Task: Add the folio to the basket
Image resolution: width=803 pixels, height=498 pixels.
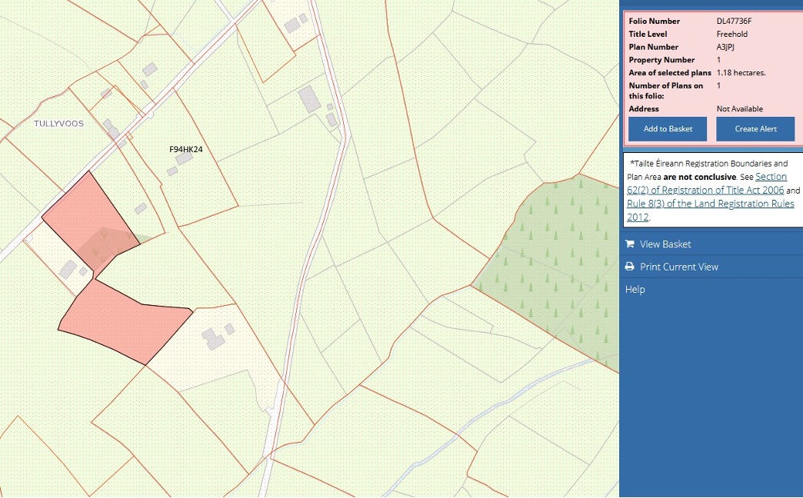Action: tap(668, 129)
